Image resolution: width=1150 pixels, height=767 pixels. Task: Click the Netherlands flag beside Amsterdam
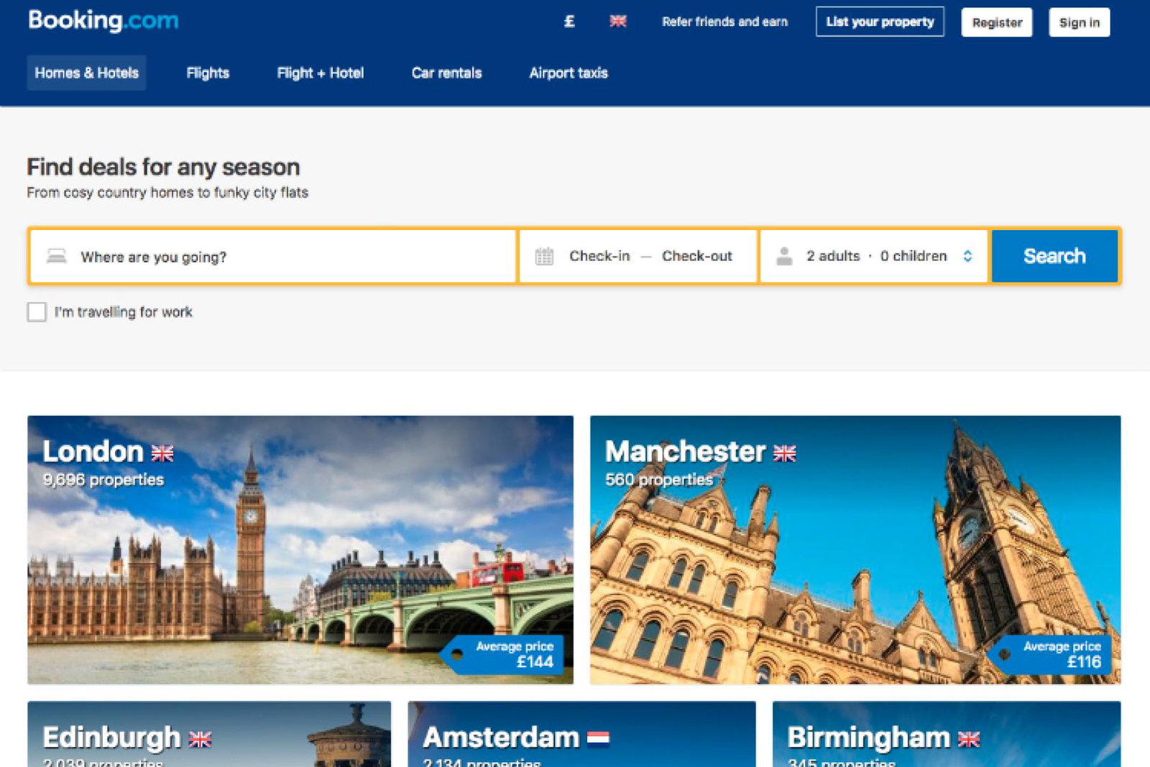click(598, 738)
